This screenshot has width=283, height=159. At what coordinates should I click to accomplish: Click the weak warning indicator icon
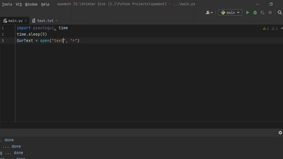[275, 28]
